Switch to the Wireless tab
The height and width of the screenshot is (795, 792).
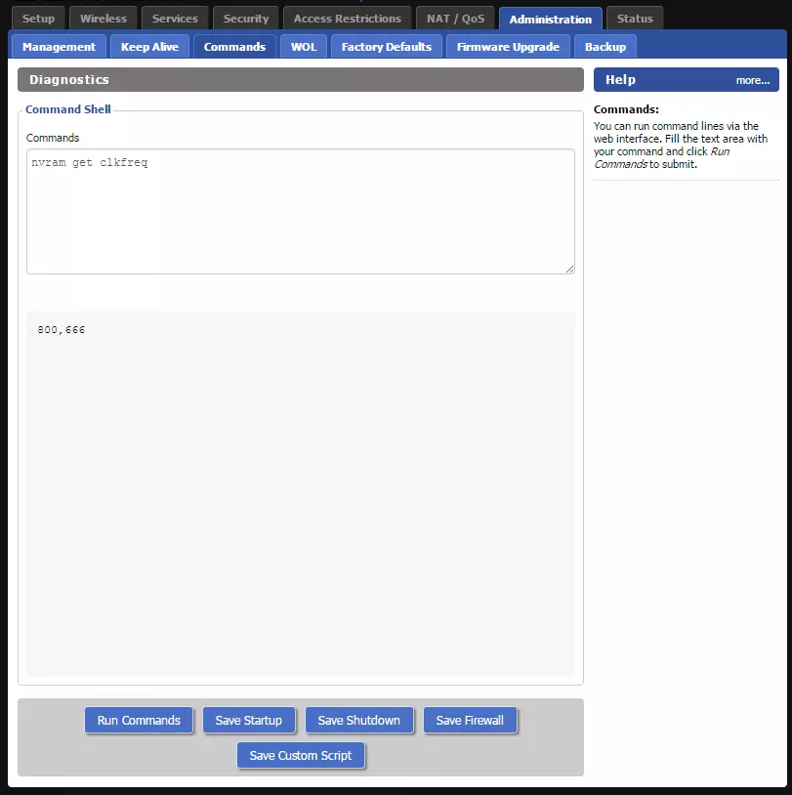(104, 19)
